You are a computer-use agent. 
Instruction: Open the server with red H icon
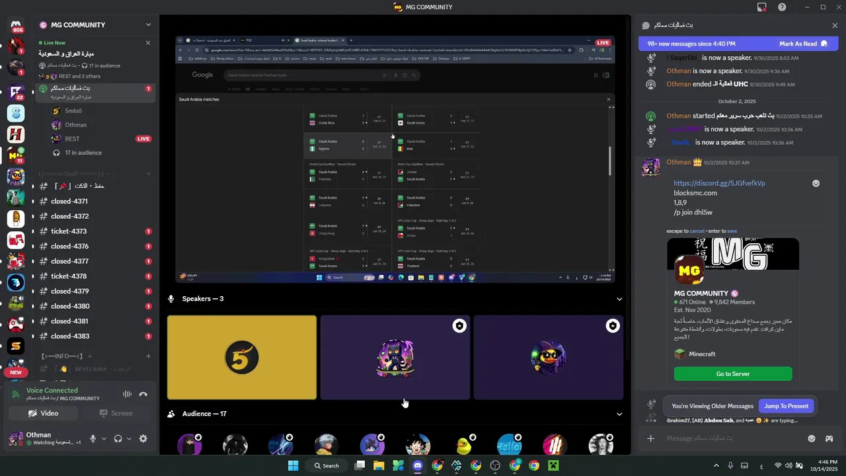[16, 134]
